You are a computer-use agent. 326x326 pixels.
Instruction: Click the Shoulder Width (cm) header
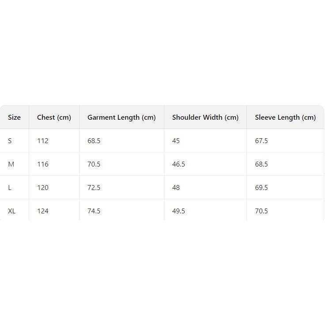click(205, 118)
